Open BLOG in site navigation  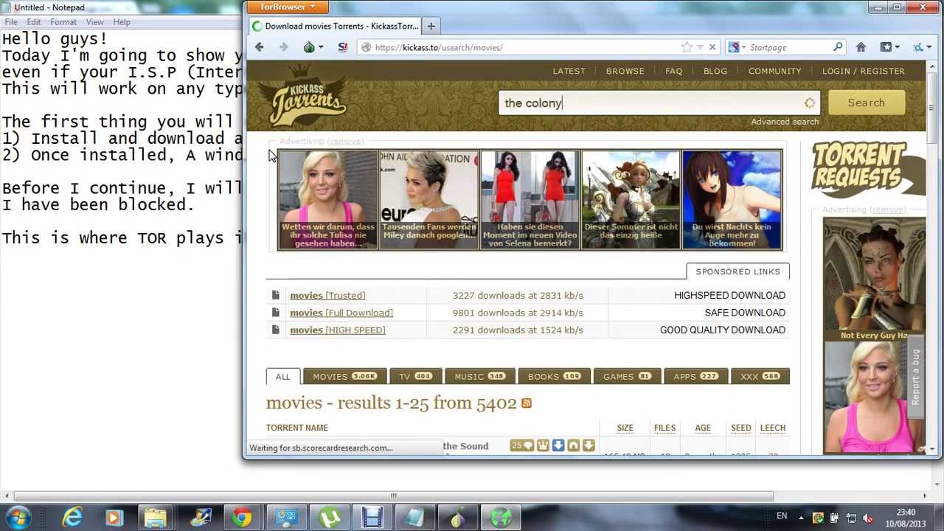tap(715, 71)
